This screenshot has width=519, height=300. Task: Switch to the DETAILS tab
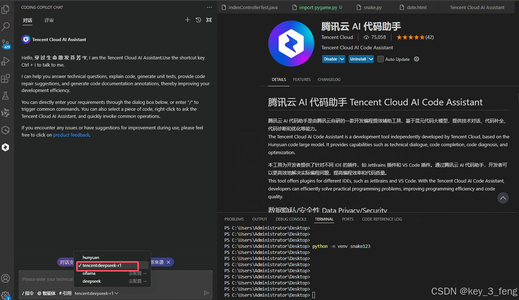279,80
